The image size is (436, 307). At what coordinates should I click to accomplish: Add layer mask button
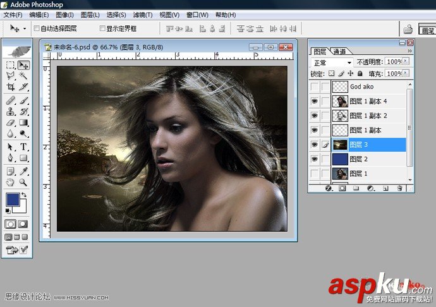[x=342, y=188]
